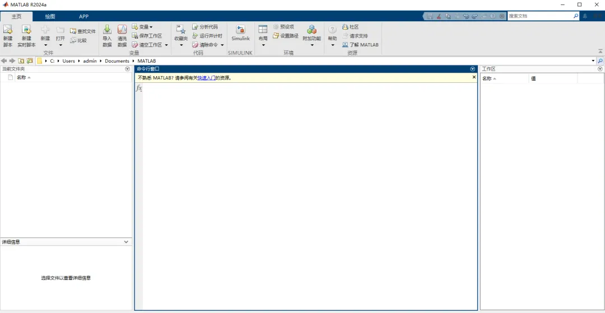The width and height of the screenshot is (605, 313).
Task: Click the 社区 (Community) icon
Action: tap(345, 27)
